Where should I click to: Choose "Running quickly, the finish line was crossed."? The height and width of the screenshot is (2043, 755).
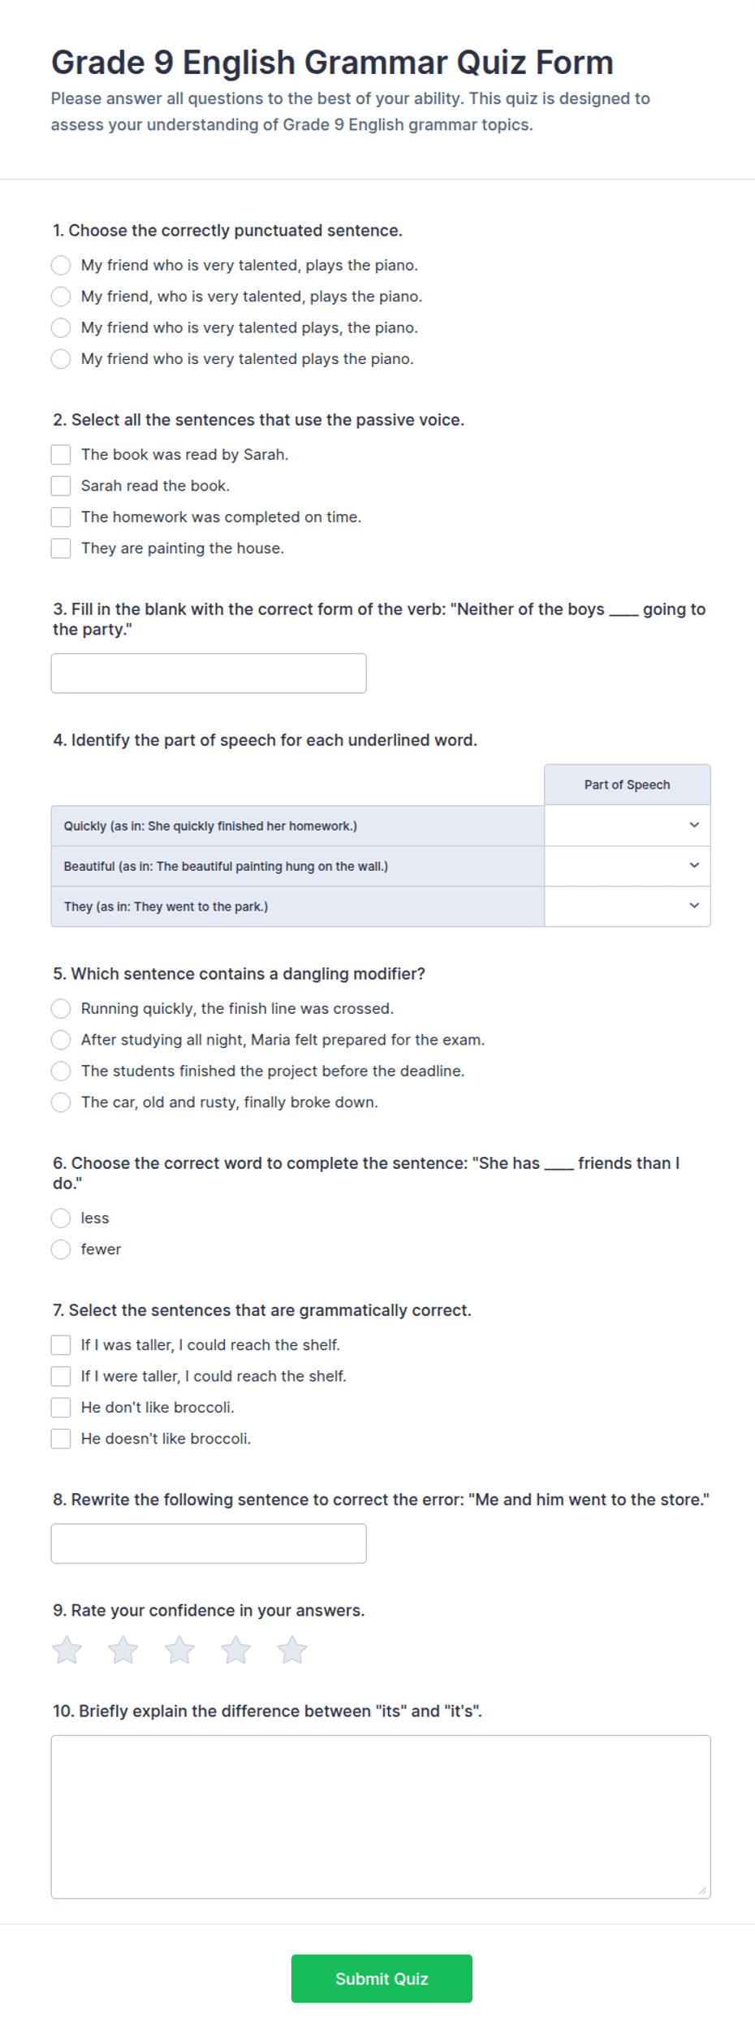coord(61,1009)
